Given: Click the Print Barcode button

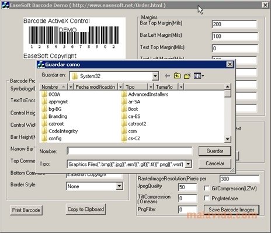Looking at the screenshot, I should (x=26, y=210).
